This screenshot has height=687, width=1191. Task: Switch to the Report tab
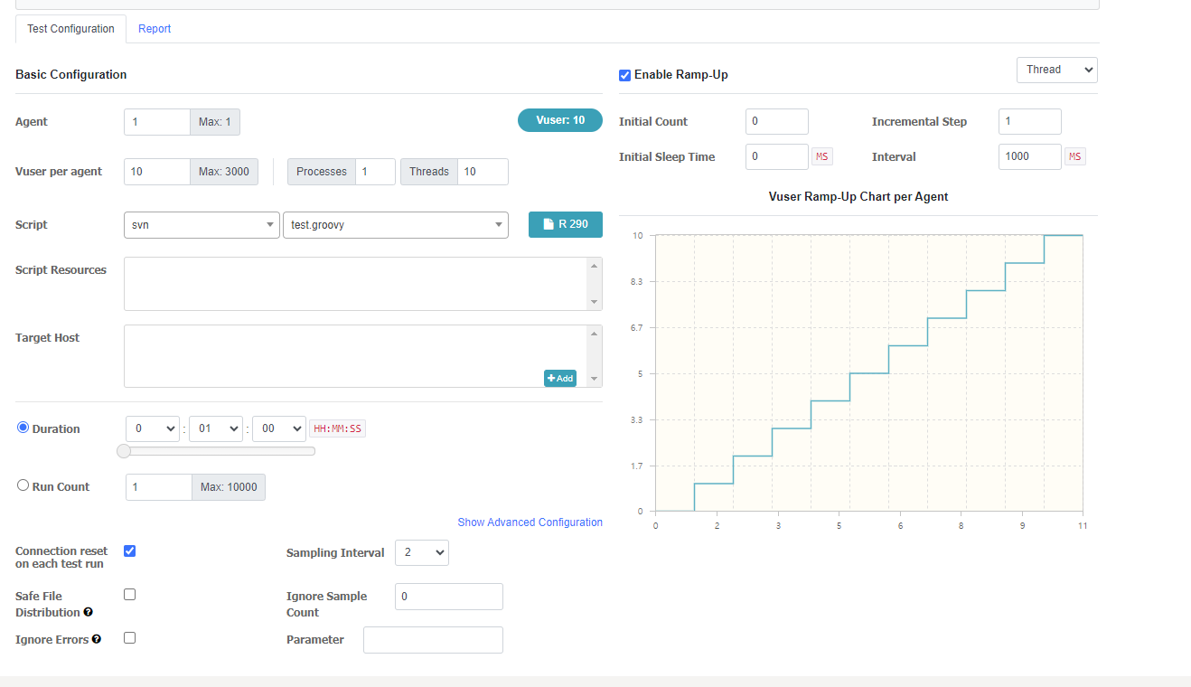click(155, 29)
